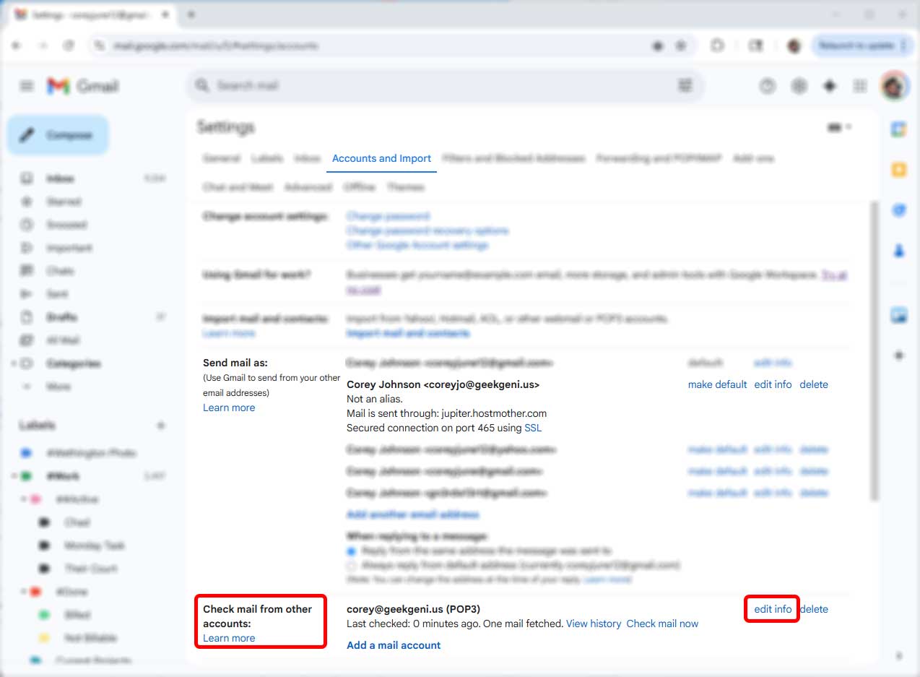Click Learn more under Send mail as

click(x=229, y=408)
